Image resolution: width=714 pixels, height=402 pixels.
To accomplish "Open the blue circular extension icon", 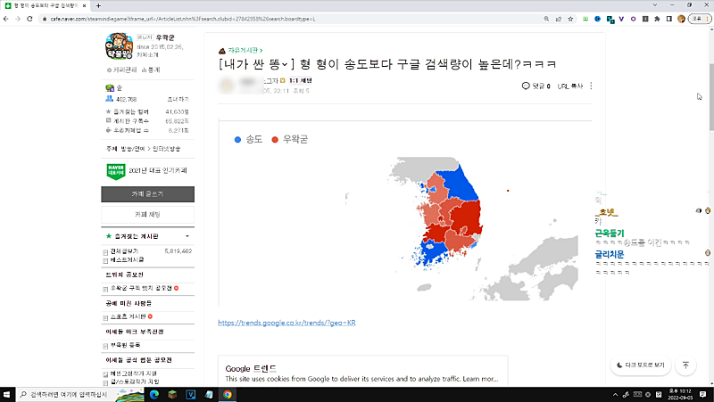I will click(597, 19).
